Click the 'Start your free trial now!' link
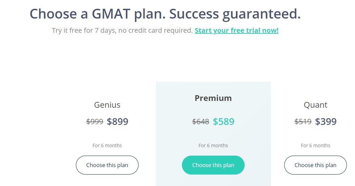The height and width of the screenshot is (186, 355). coord(236,30)
